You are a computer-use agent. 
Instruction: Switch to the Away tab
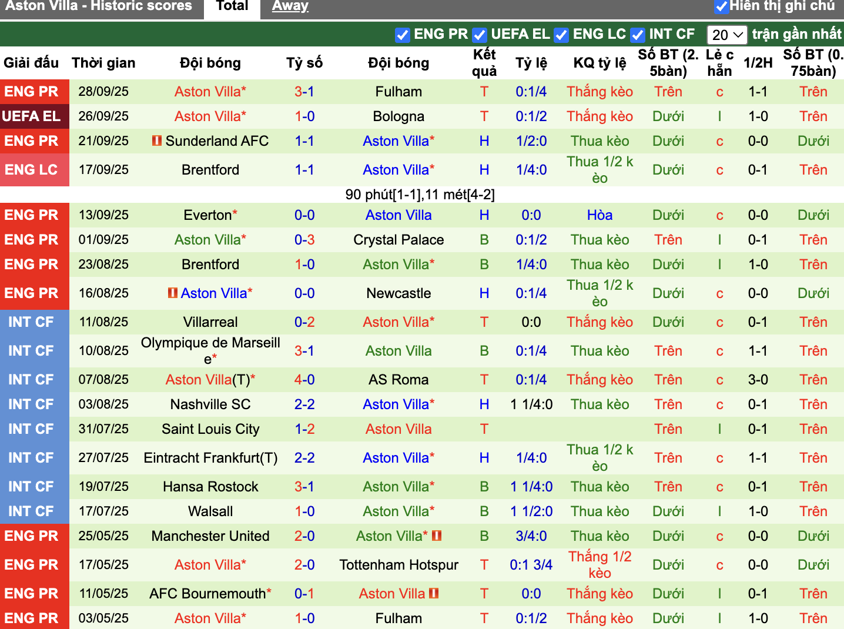[x=290, y=6]
